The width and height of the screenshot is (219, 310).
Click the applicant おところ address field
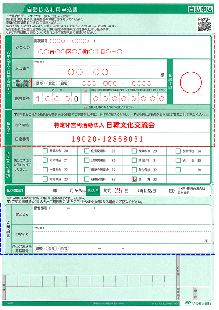click(122, 48)
